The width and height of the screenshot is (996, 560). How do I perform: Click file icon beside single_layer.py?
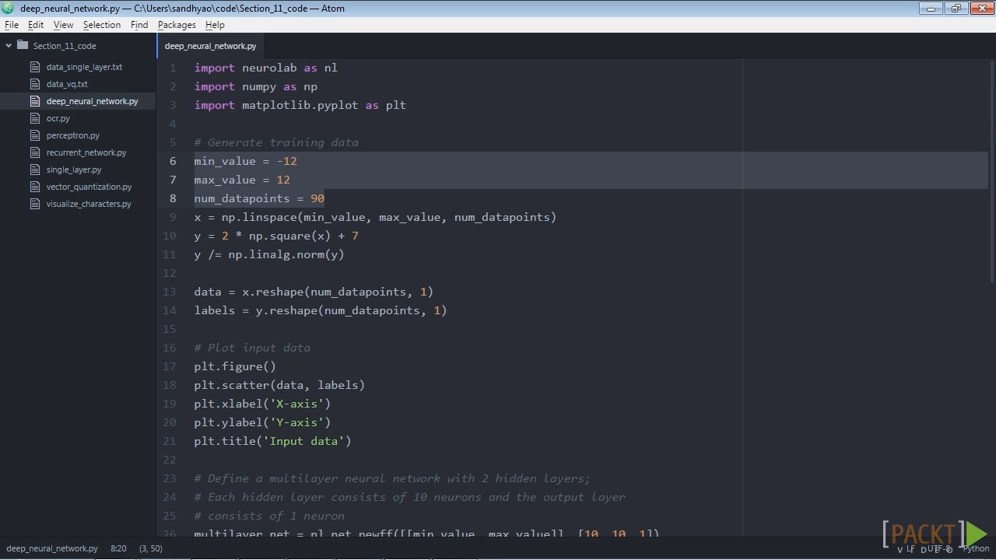tap(34, 170)
